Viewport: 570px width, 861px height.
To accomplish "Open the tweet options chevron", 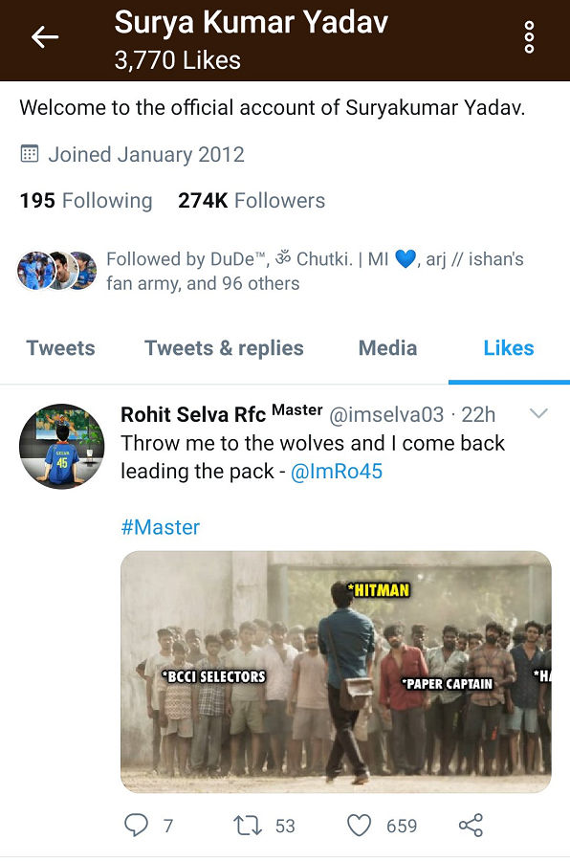I will 538,413.
